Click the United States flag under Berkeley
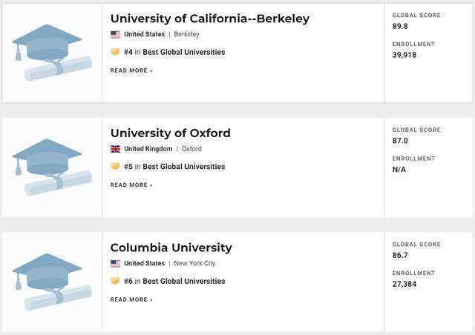This screenshot has height=335, width=475. (x=115, y=34)
